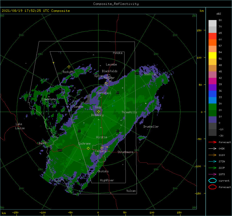Select the Limestone label
The width and height of the screenshot is (232, 216).
(49, 99)
